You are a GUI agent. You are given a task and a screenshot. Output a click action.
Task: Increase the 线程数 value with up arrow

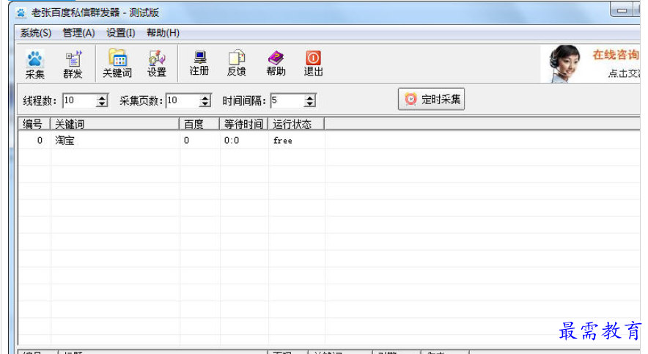point(102,97)
